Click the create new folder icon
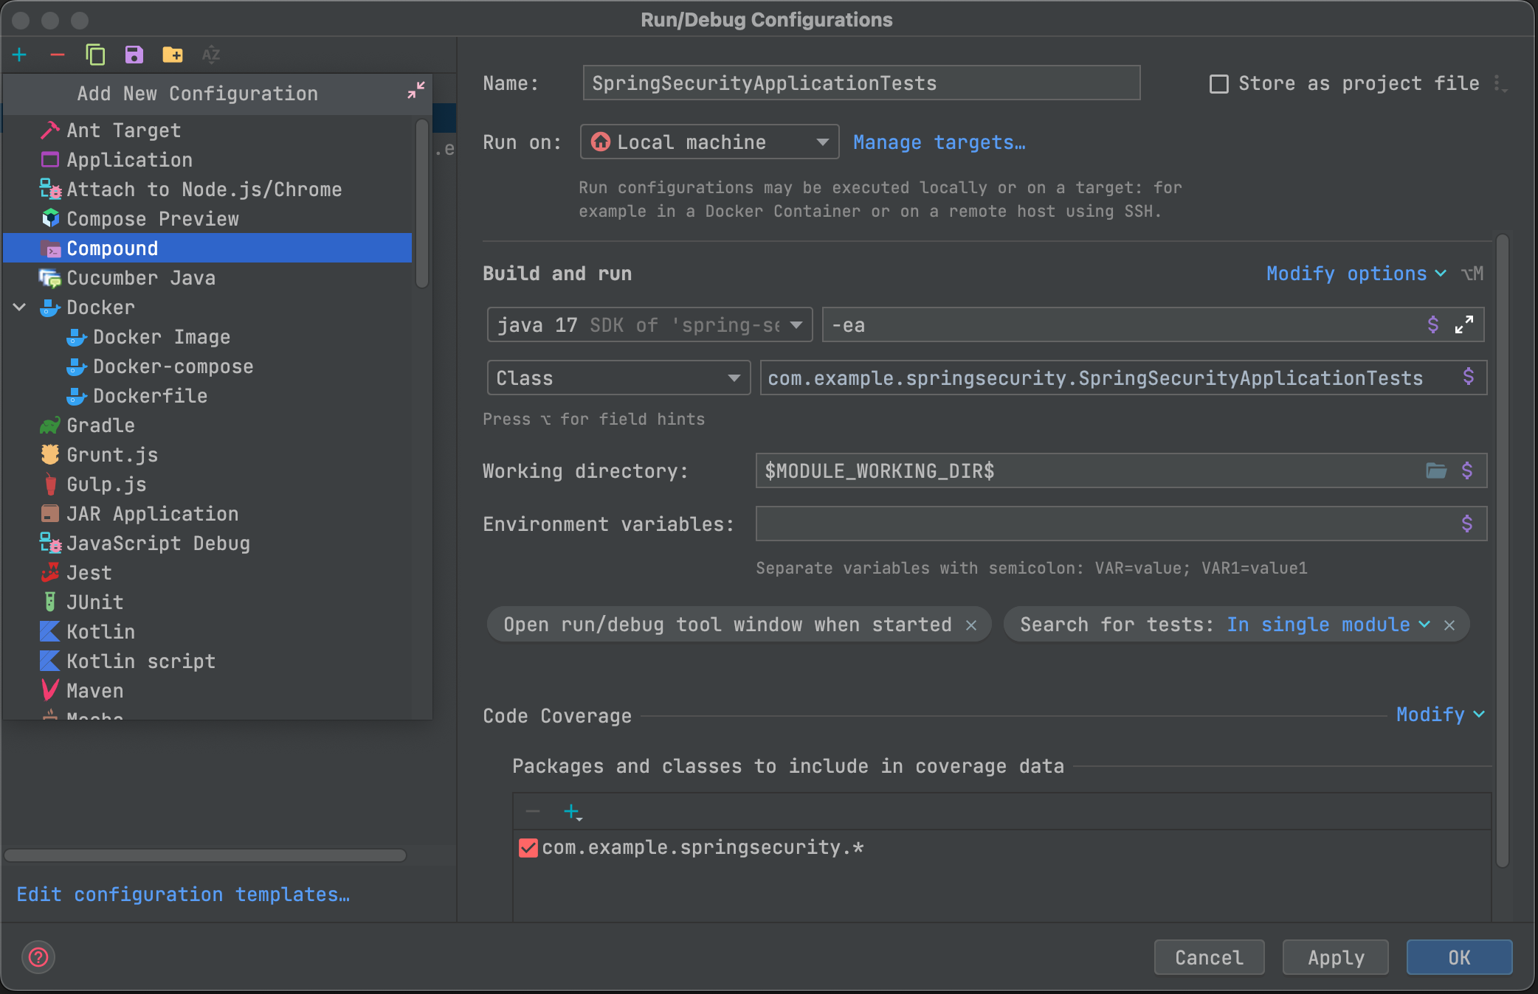 pyautogui.click(x=172, y=55)
